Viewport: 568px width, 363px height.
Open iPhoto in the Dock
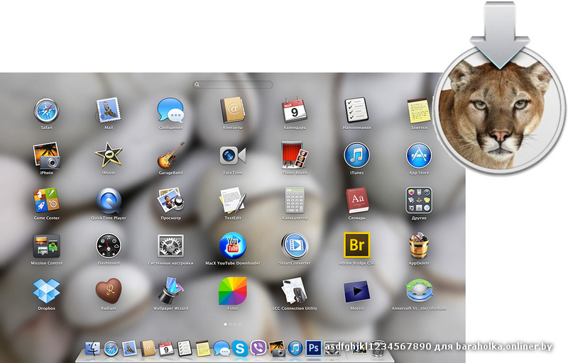[277, 349]
